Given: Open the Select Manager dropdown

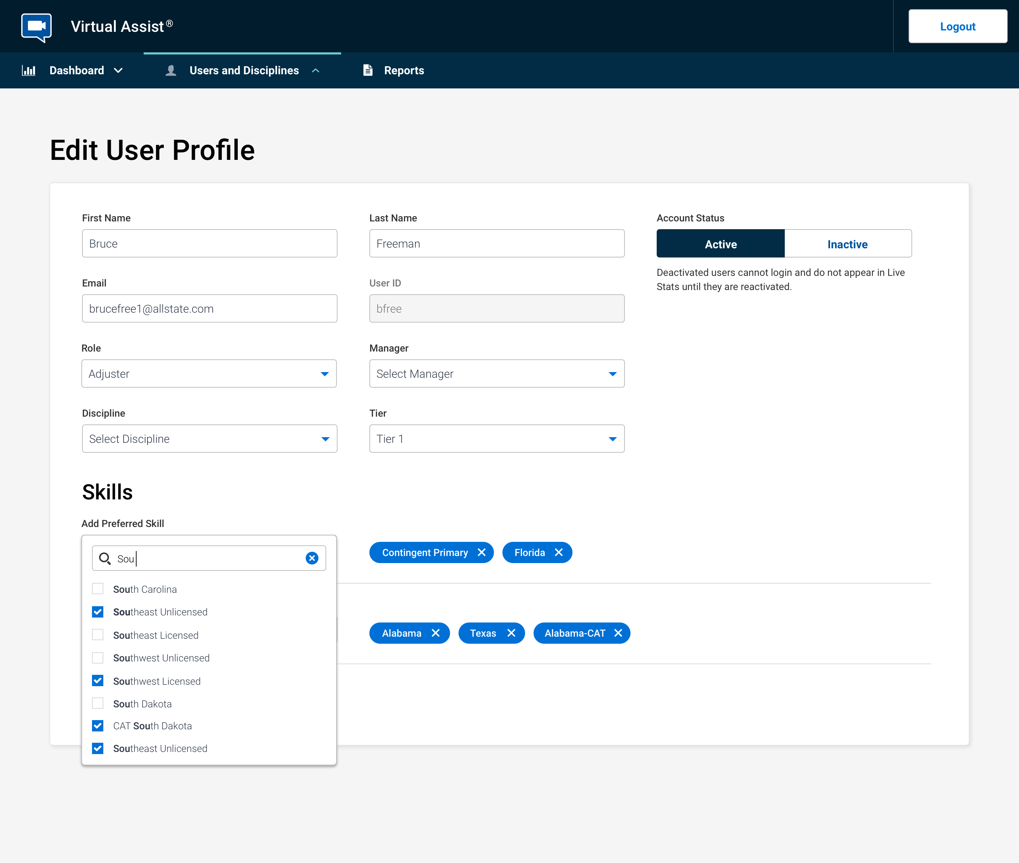Looking at the screenshot, I should click(496, 374).
